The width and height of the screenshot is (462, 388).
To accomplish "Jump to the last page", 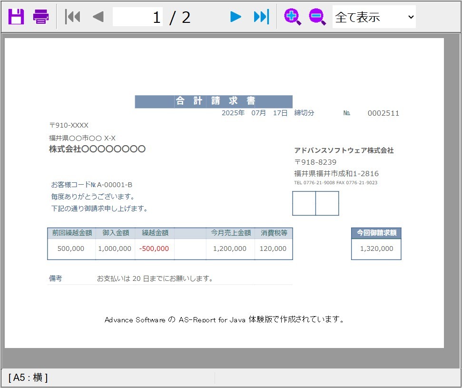I will point(261,17).
